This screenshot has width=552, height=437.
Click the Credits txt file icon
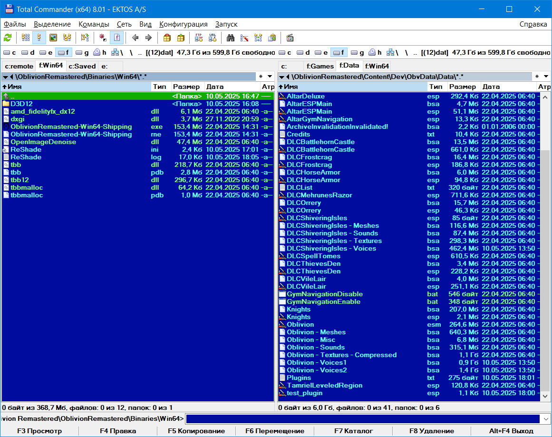(x=282, y=134)
